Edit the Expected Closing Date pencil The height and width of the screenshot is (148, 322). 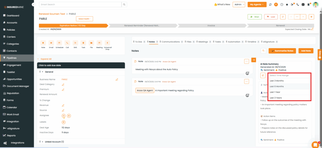[x=312, y=29]
